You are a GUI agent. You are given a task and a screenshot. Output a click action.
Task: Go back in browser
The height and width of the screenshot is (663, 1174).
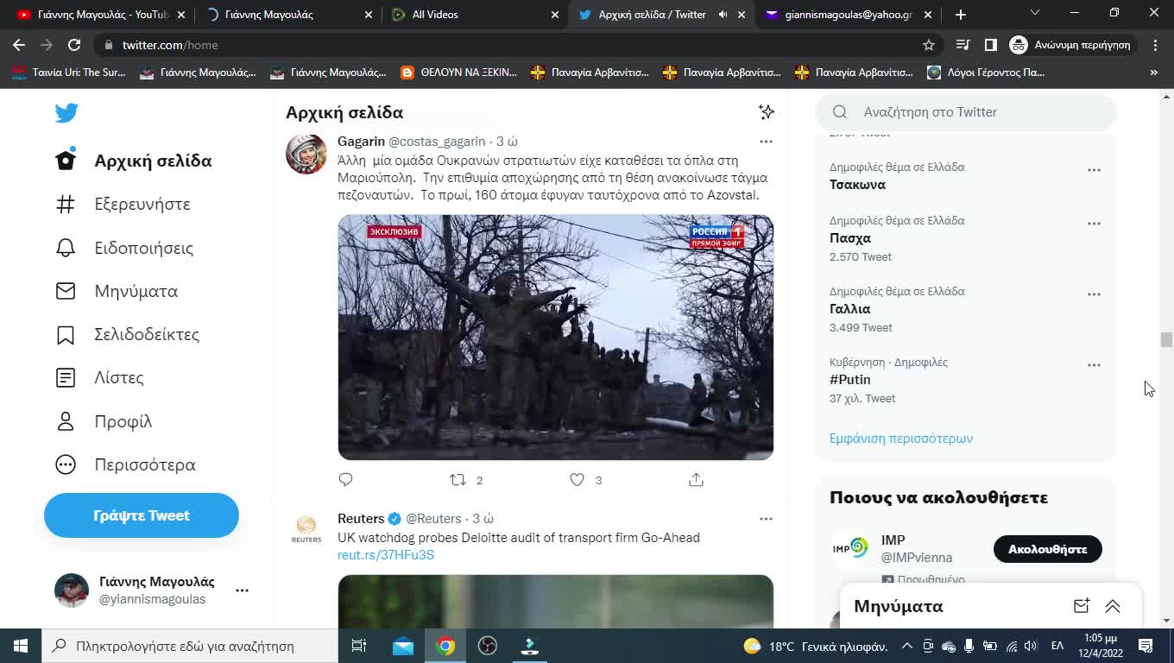19,45
